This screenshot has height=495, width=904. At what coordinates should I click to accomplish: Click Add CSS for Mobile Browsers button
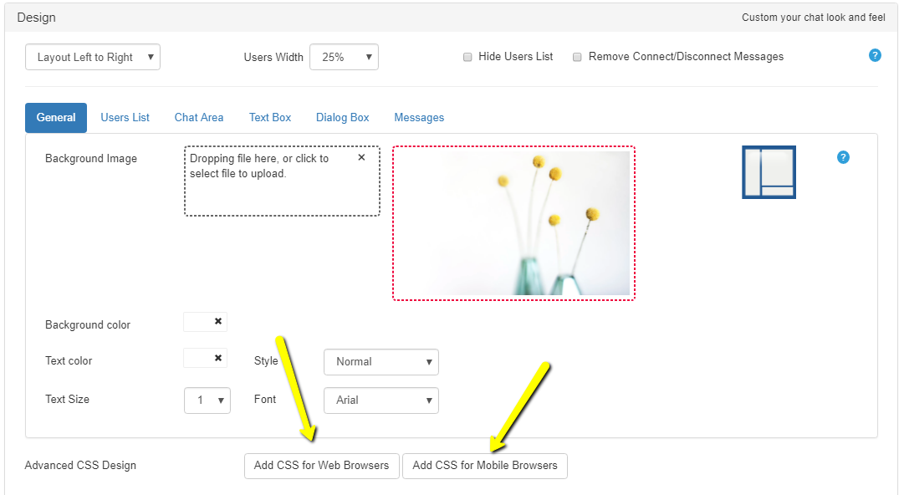[x=484, y=466]
